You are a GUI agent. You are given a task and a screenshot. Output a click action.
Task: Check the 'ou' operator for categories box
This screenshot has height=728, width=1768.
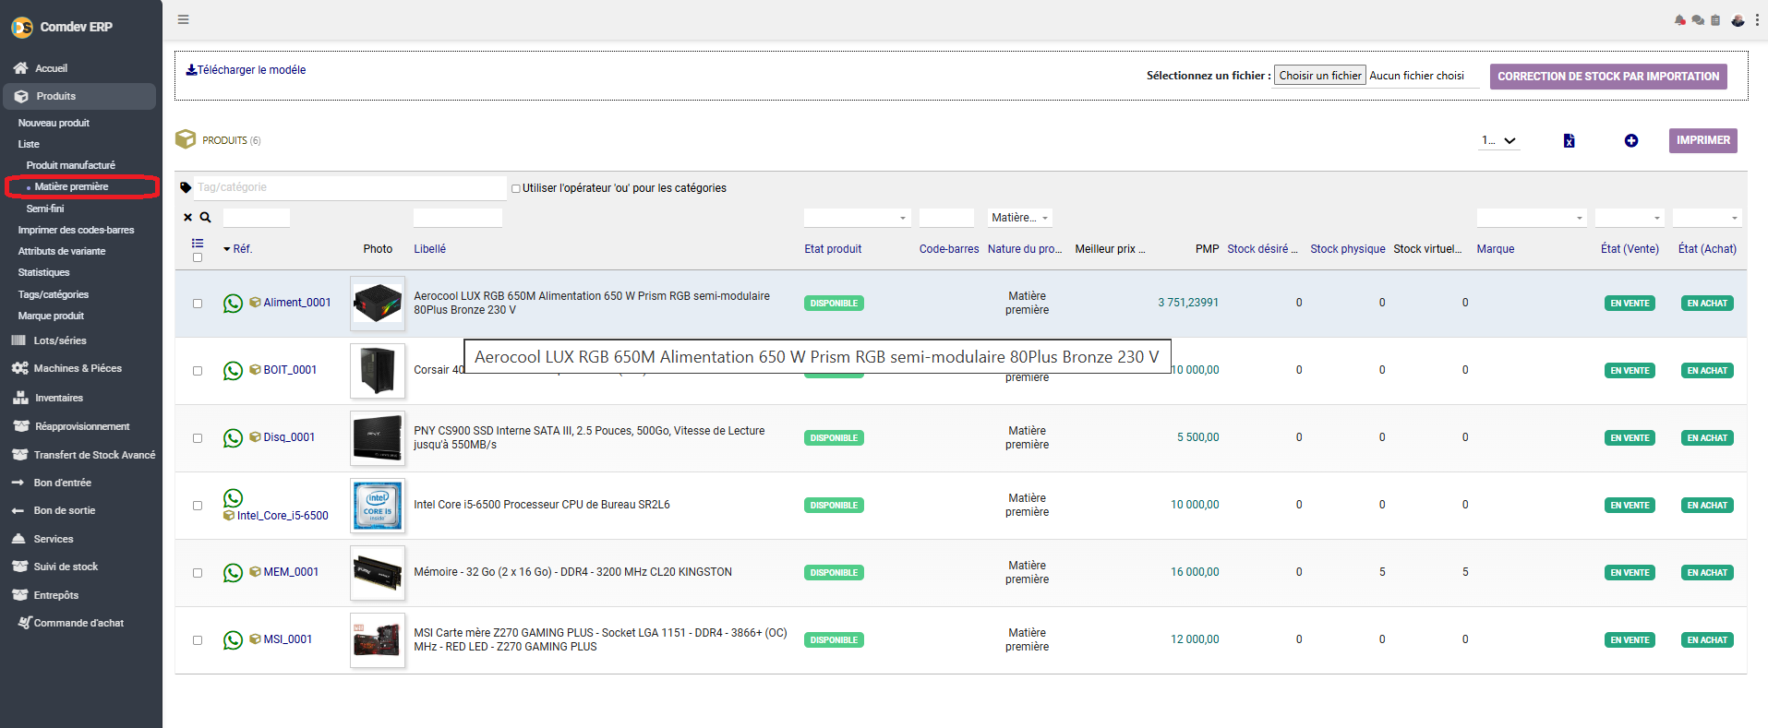516,188
